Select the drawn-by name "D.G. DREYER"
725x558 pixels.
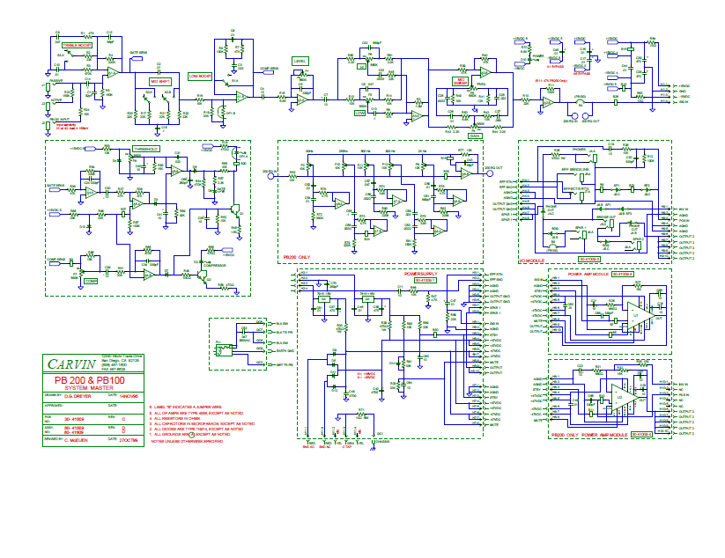(x=78, y=396)
